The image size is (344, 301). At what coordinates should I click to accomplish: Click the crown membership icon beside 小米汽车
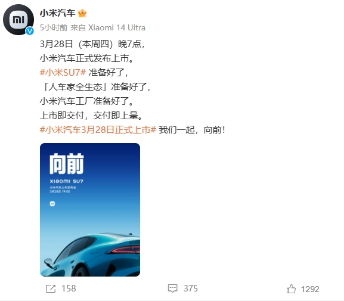click(82, 13)
